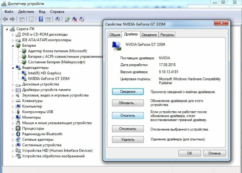Viewport: 242px width, 173px height.
Task: Click the Мыши и иные указывающие устройства icon
Action: [x=18, y=123]
